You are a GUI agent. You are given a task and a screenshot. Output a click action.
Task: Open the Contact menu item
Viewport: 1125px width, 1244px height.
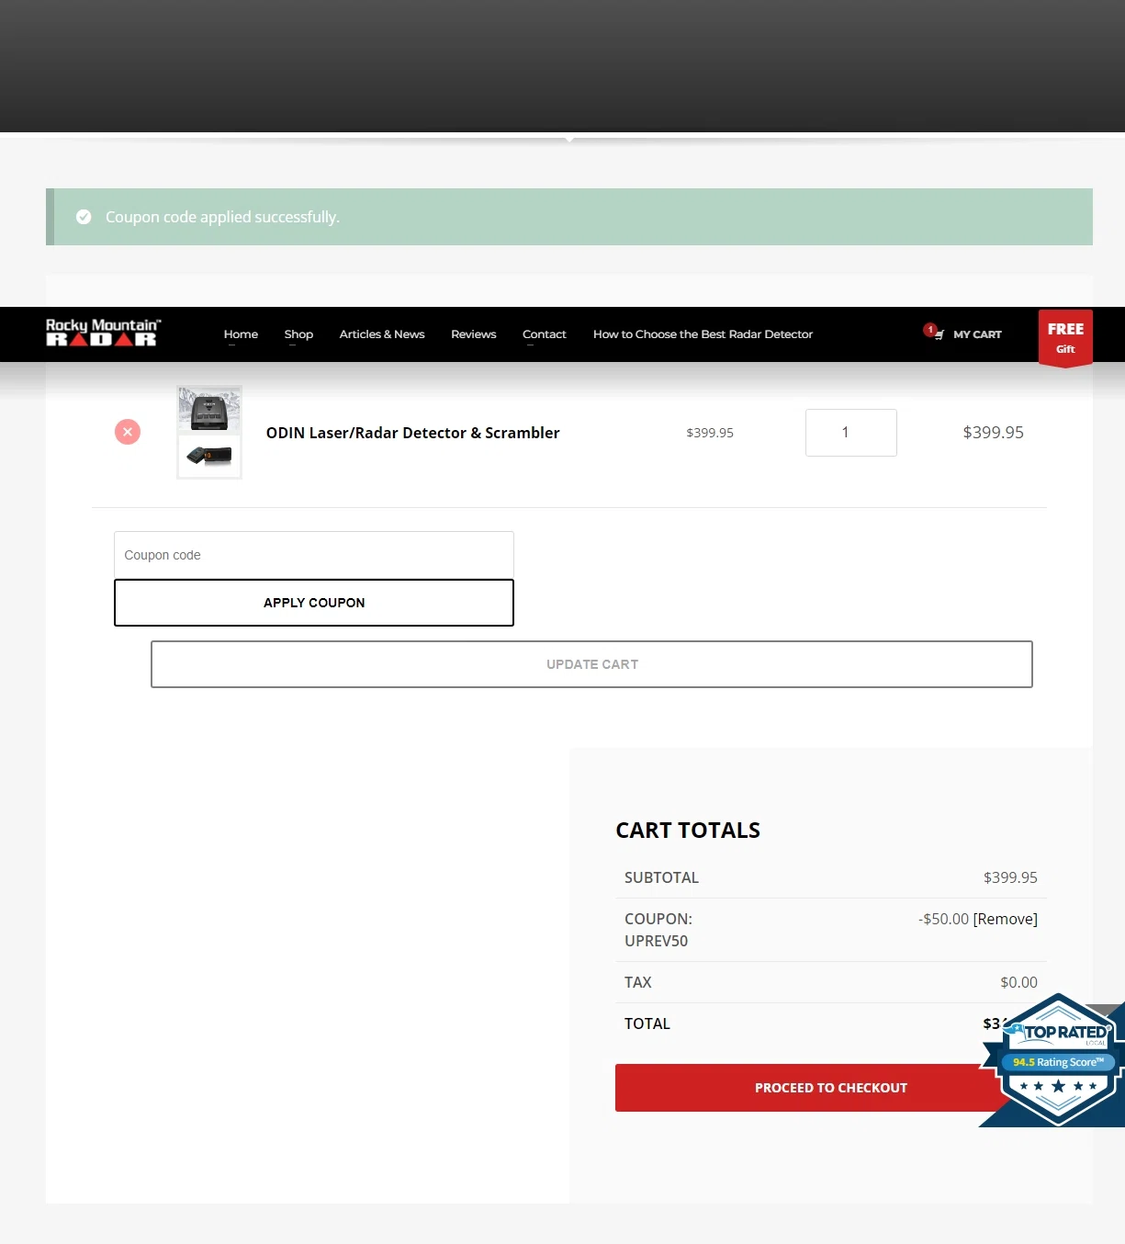[545, 334]
